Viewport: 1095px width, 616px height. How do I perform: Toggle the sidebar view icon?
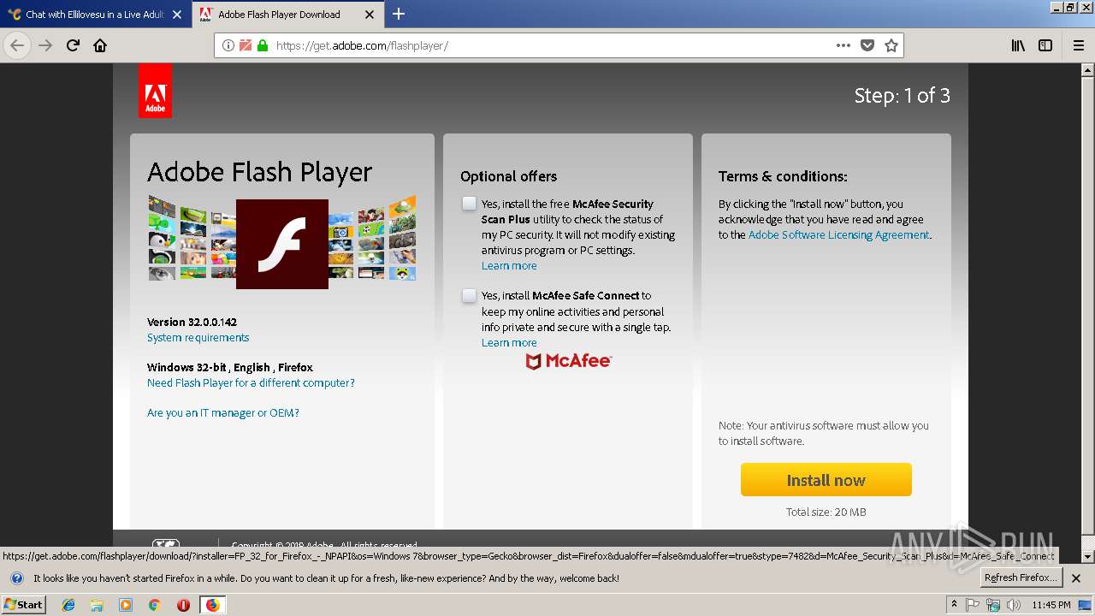click(1045, 45)
